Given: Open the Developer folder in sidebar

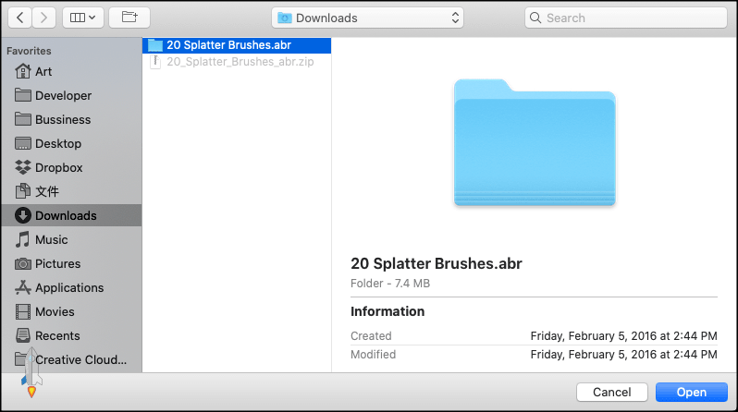Looking at the screenshot, I should (x=63, y=95).
